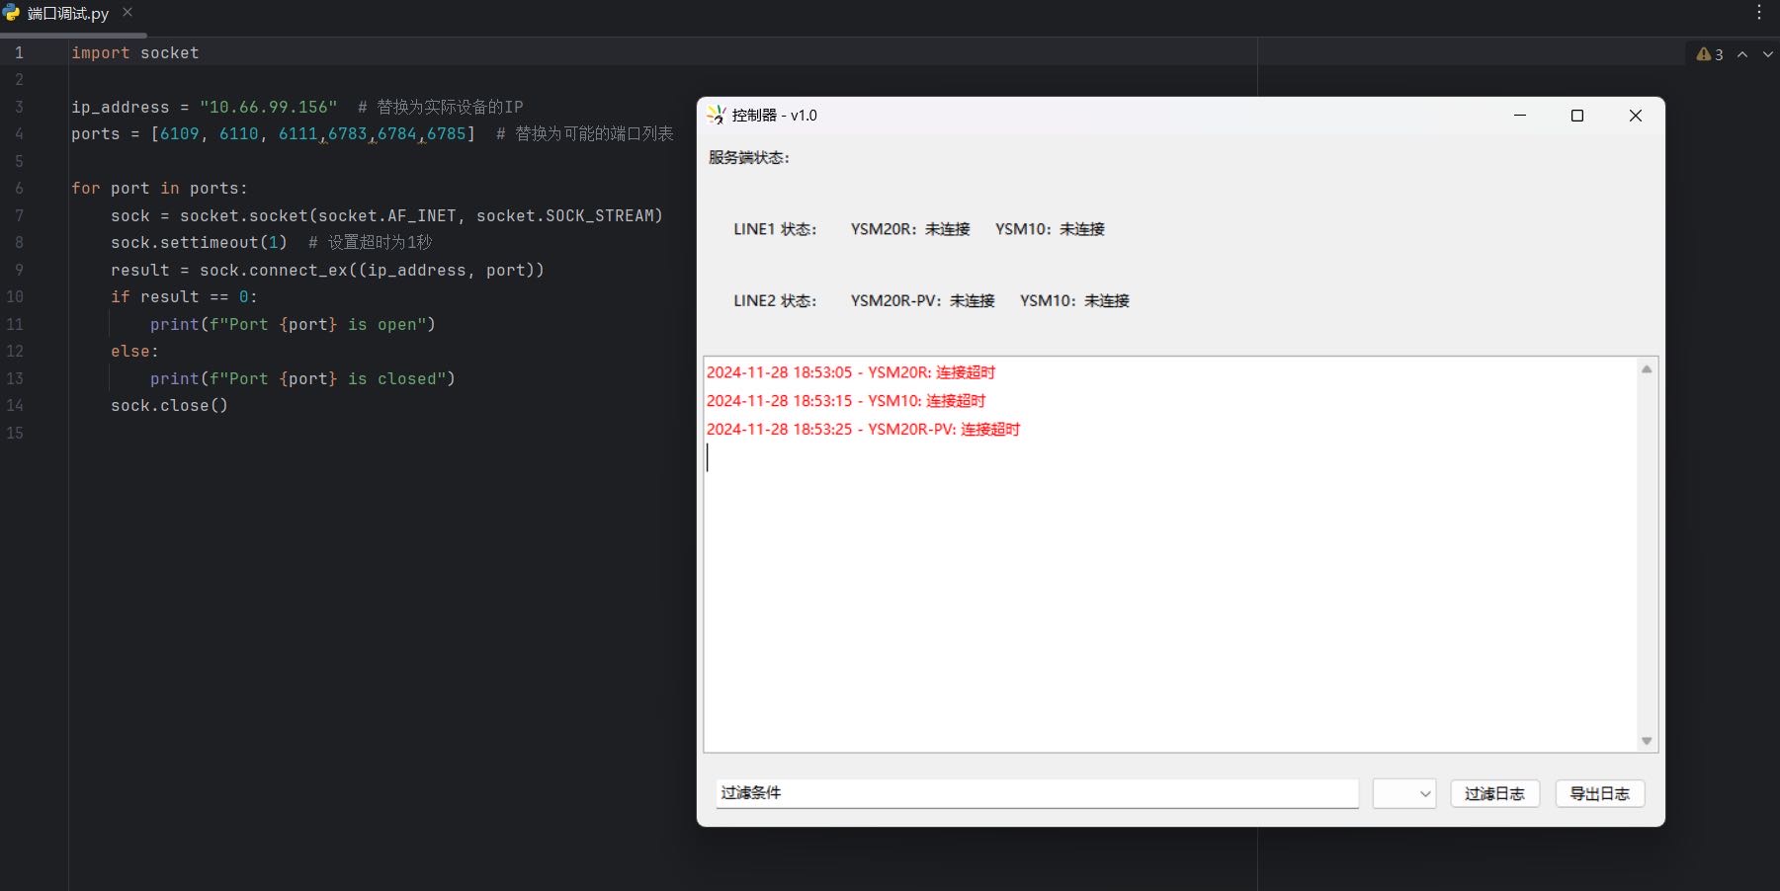Focus the 过滤条件 filter input field
This screenshot has width=1780, height=891.
coord(1036,793)
